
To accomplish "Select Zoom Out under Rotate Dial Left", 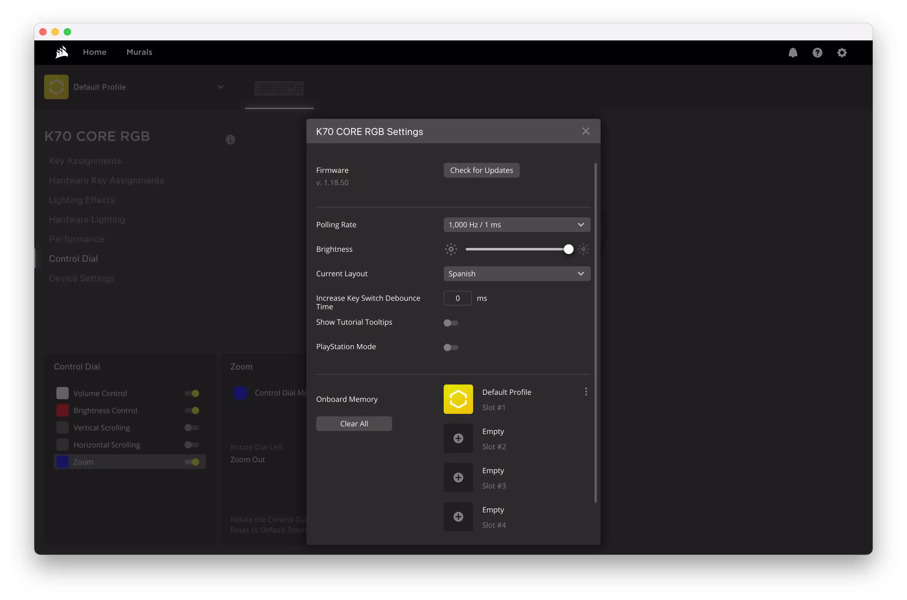I will click(x=248, y=459).
